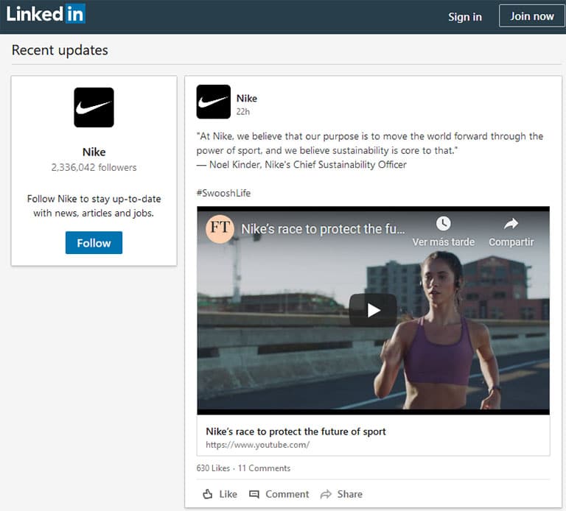Viewport: 566px width, 511px height.
Task: View the 11 Comments count
Action: 264,468
